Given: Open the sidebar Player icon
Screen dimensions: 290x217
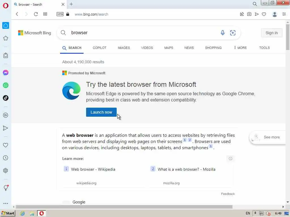Looking at the screenshot, I should 6,115.
